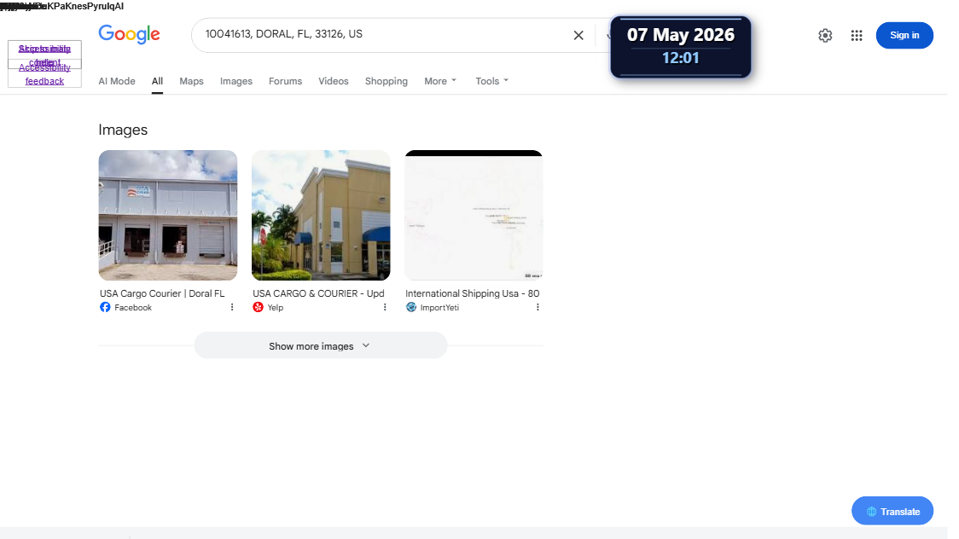Click the Translate button
This screenshot has width=959, height=539.
pos(892,512)
